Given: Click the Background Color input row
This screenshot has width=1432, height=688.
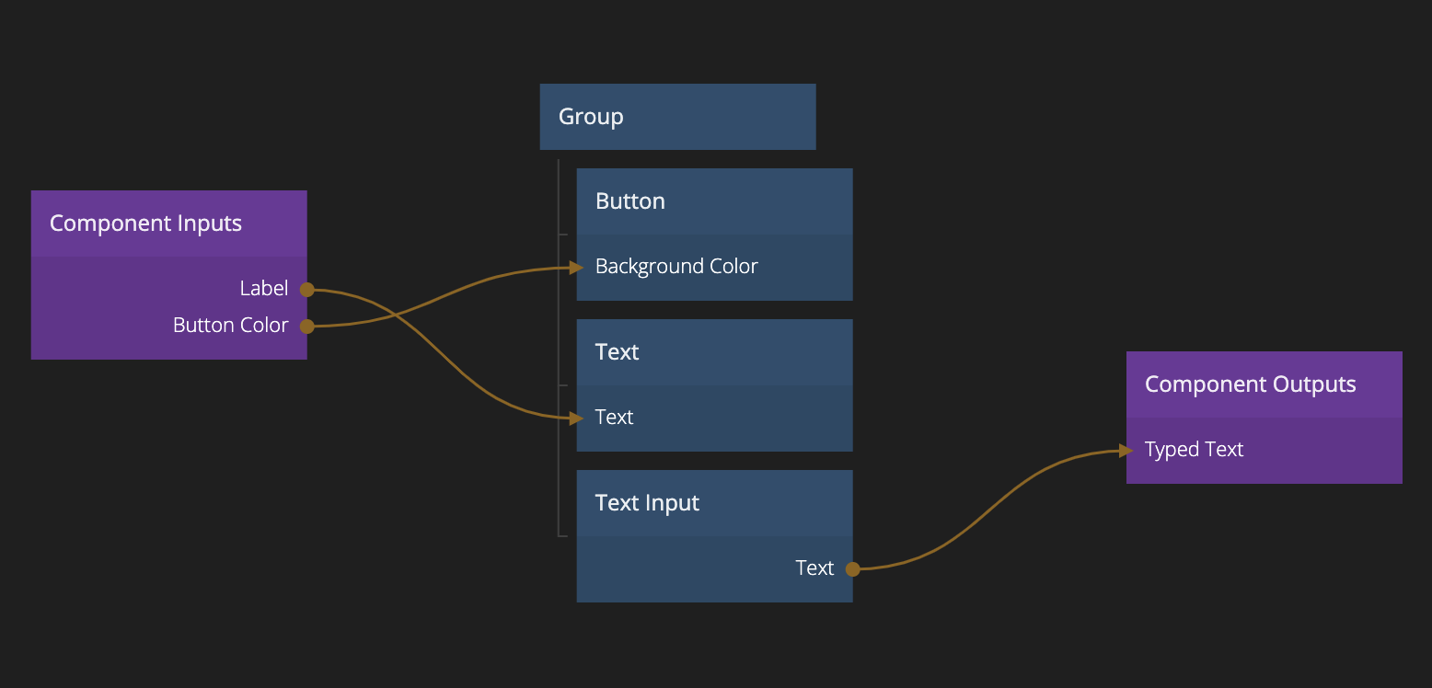Looking at the screenshot, I should click(x=714, y=267).
